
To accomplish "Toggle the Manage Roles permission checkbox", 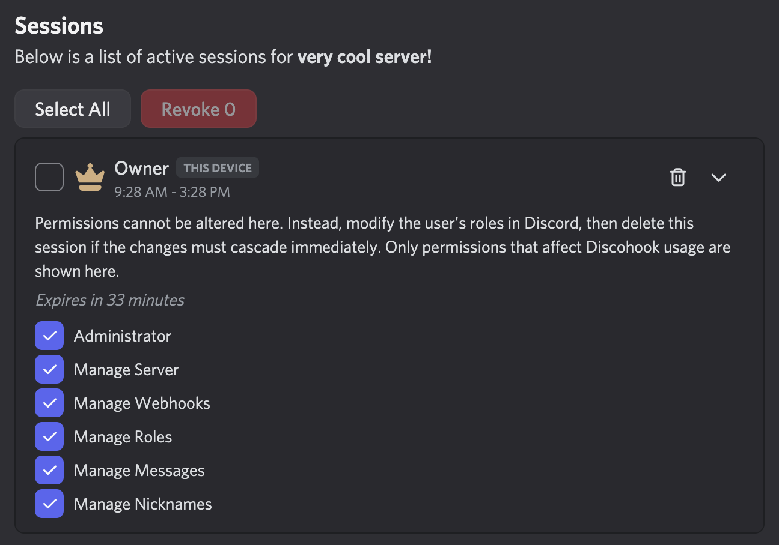I will tap(49, 436).
